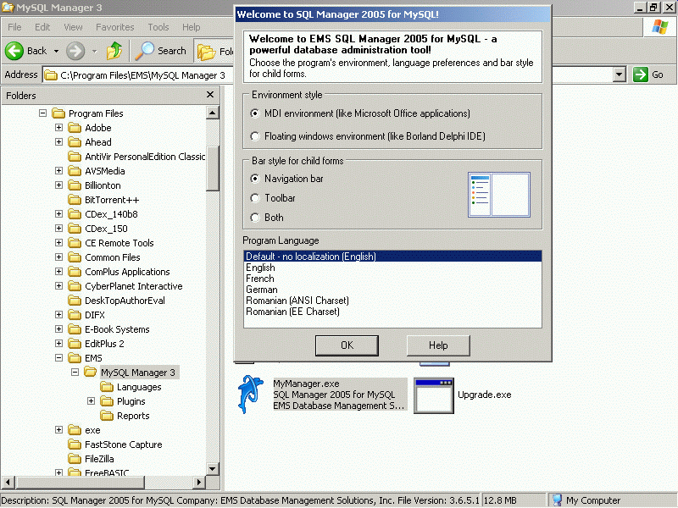Click the green Back arrow icon
This screenshot has width=678, height=508.
click(14, 51)
